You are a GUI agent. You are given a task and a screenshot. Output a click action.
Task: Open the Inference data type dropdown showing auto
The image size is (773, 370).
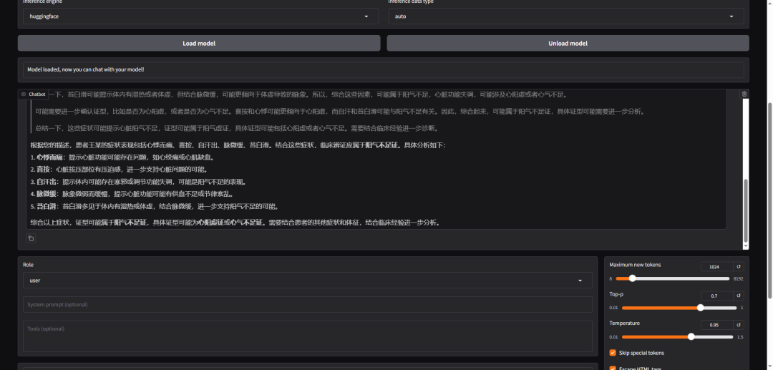point(566,16)
